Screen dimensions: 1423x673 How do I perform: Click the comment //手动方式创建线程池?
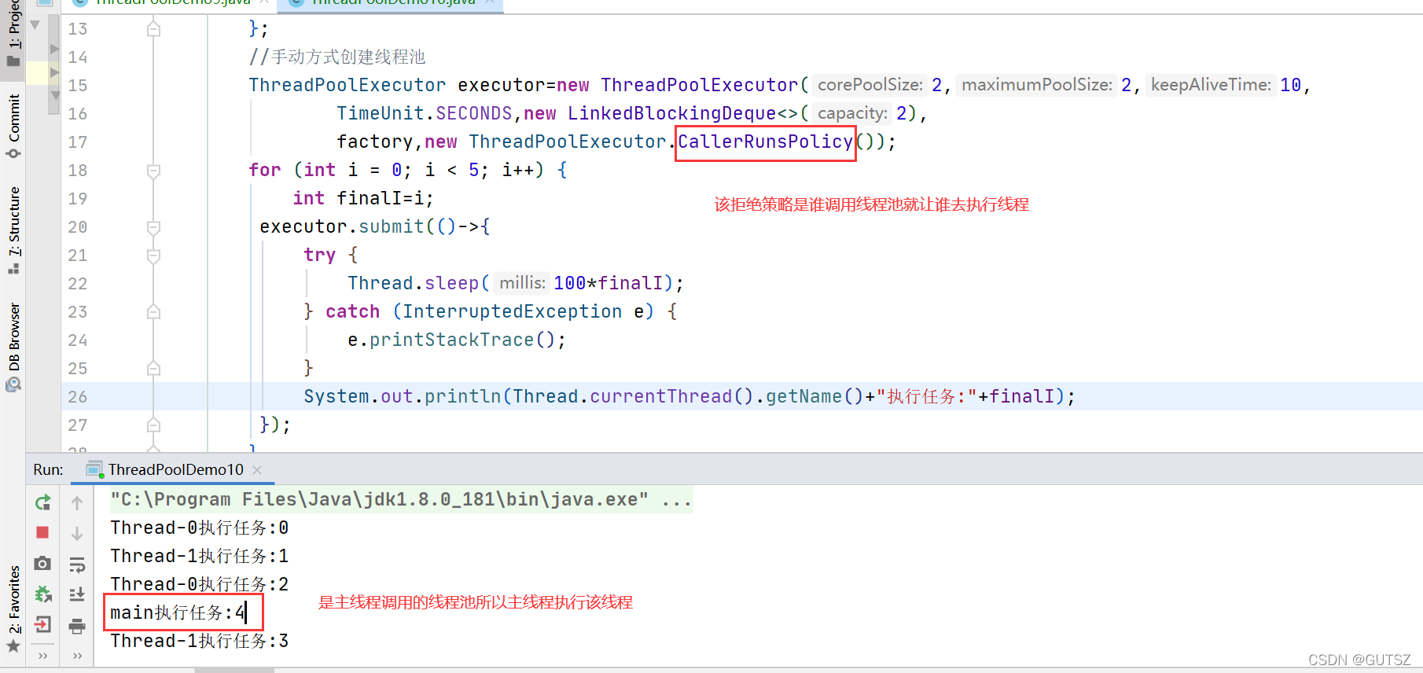point(337,57)
